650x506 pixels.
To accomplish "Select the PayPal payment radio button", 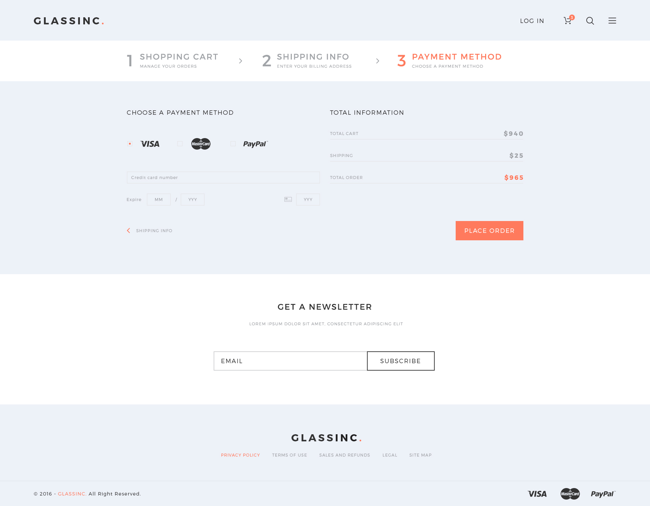I will pyautogui.click(x=233, y=144).
